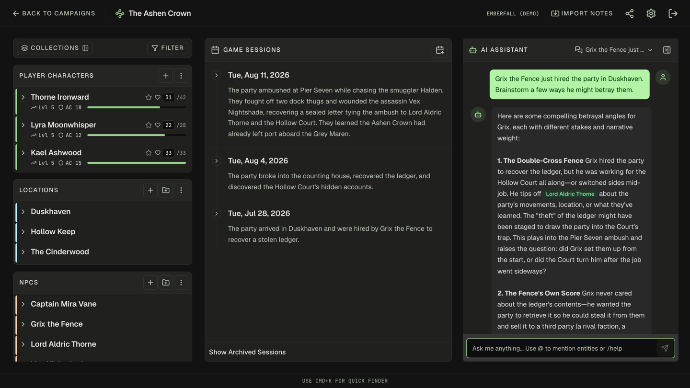Viewport: 690px width, 388px height.
Task: Open Player Characters more options menu
Action: [181, 76]
